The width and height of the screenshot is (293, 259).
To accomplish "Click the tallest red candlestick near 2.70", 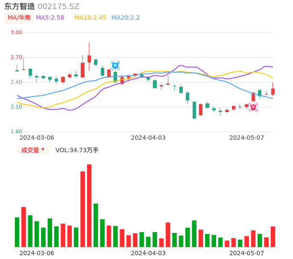I will point(89,59).
